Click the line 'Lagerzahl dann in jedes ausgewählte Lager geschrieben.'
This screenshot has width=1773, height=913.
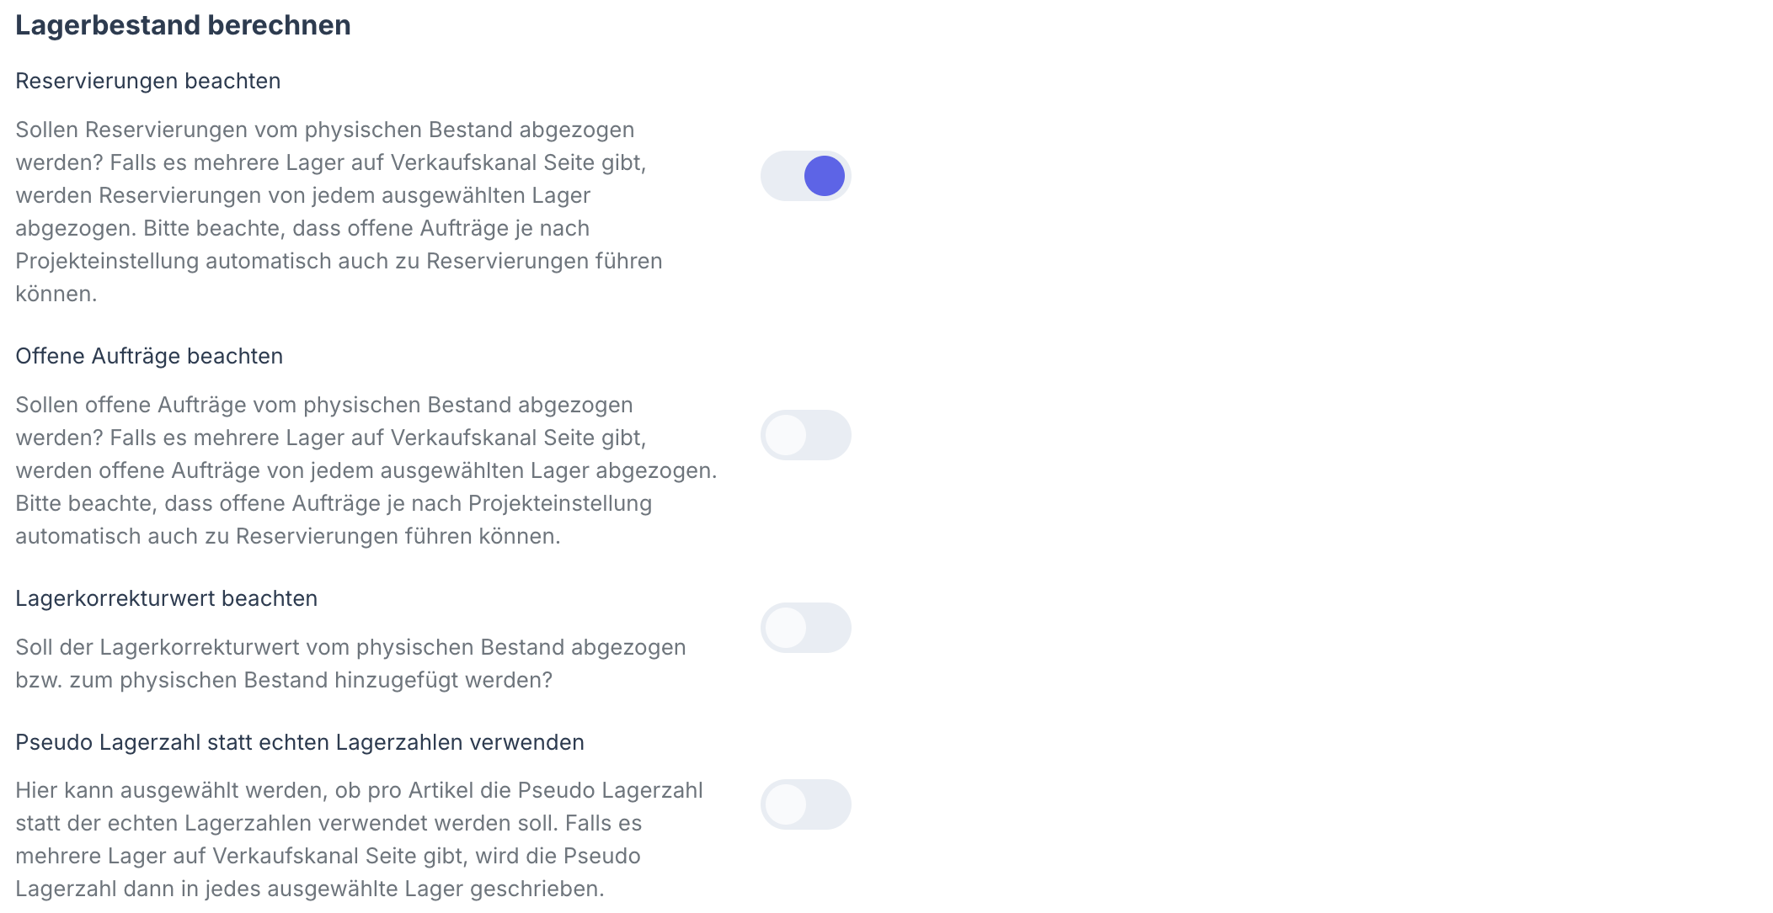(x=310, y=889)
